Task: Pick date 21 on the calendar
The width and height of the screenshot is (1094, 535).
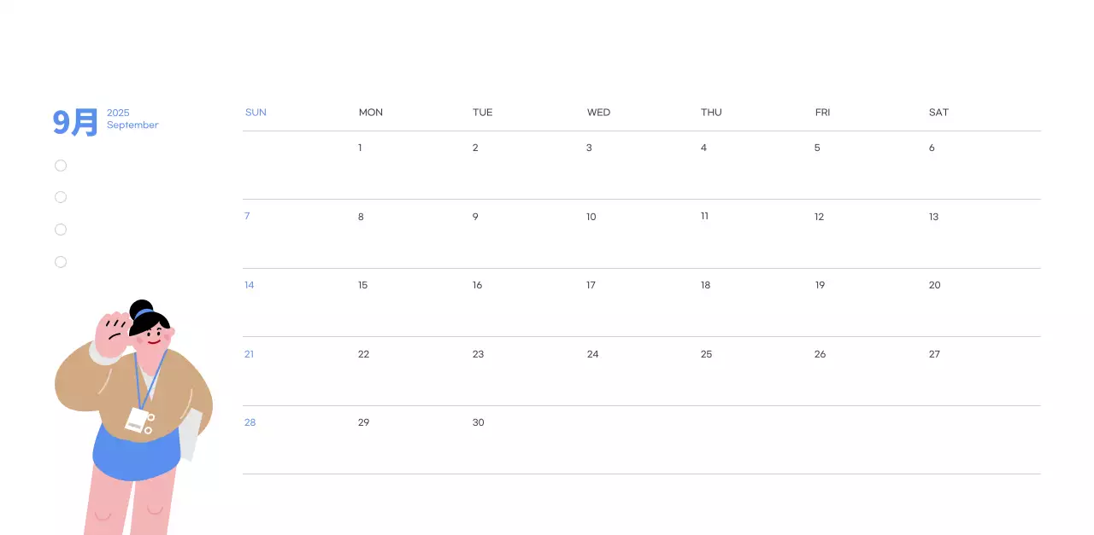Action: click(249, 354)
